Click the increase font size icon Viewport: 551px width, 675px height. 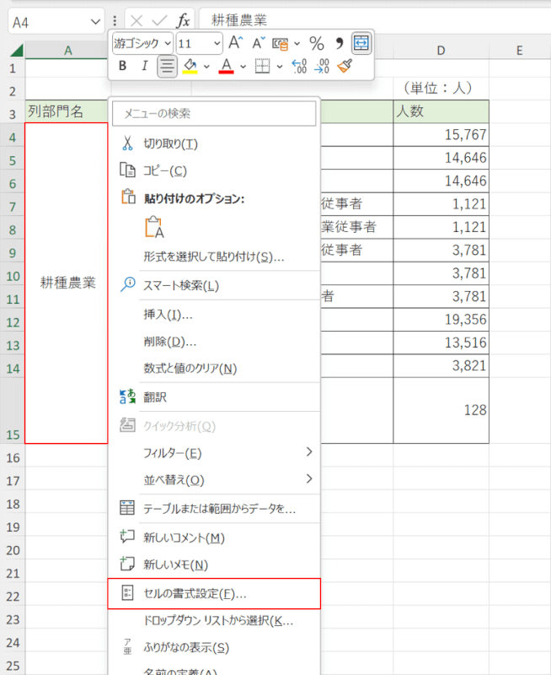click(x=237, y=42)
